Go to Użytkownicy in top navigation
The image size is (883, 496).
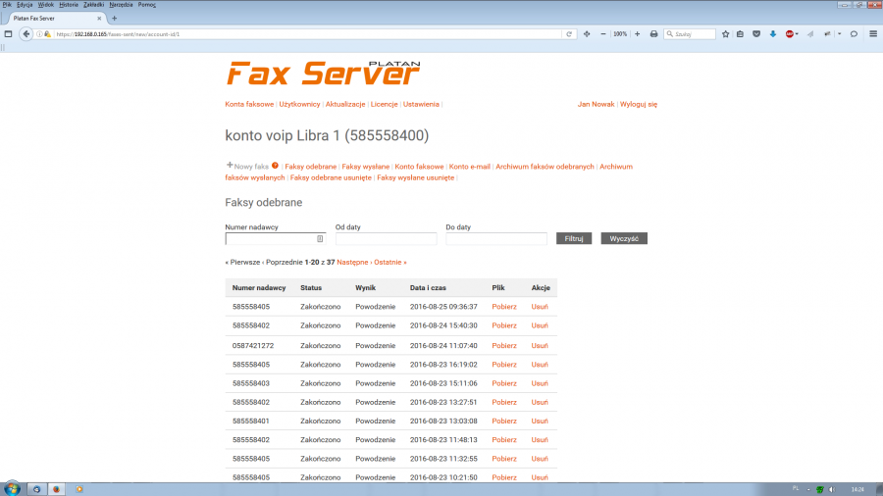[299, 104]
